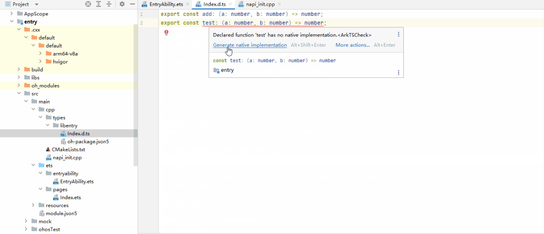Select the main folder
Image resolution: width=544 pixels, height=234 pixels.
(44, 101)
